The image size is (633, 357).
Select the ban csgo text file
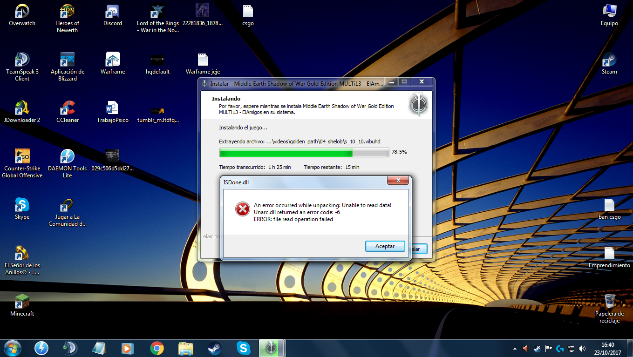click(609, 209)
